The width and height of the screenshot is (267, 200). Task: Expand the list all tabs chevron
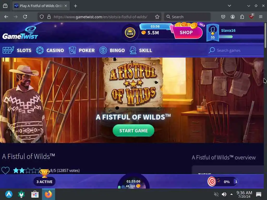click(229, 6)
